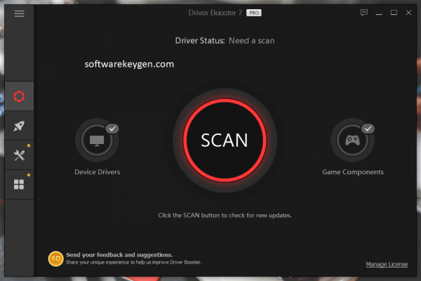Image resolution: width=421 pixels, height=281 pixels.
Task: Open the Manage License link
Action: 387,264
